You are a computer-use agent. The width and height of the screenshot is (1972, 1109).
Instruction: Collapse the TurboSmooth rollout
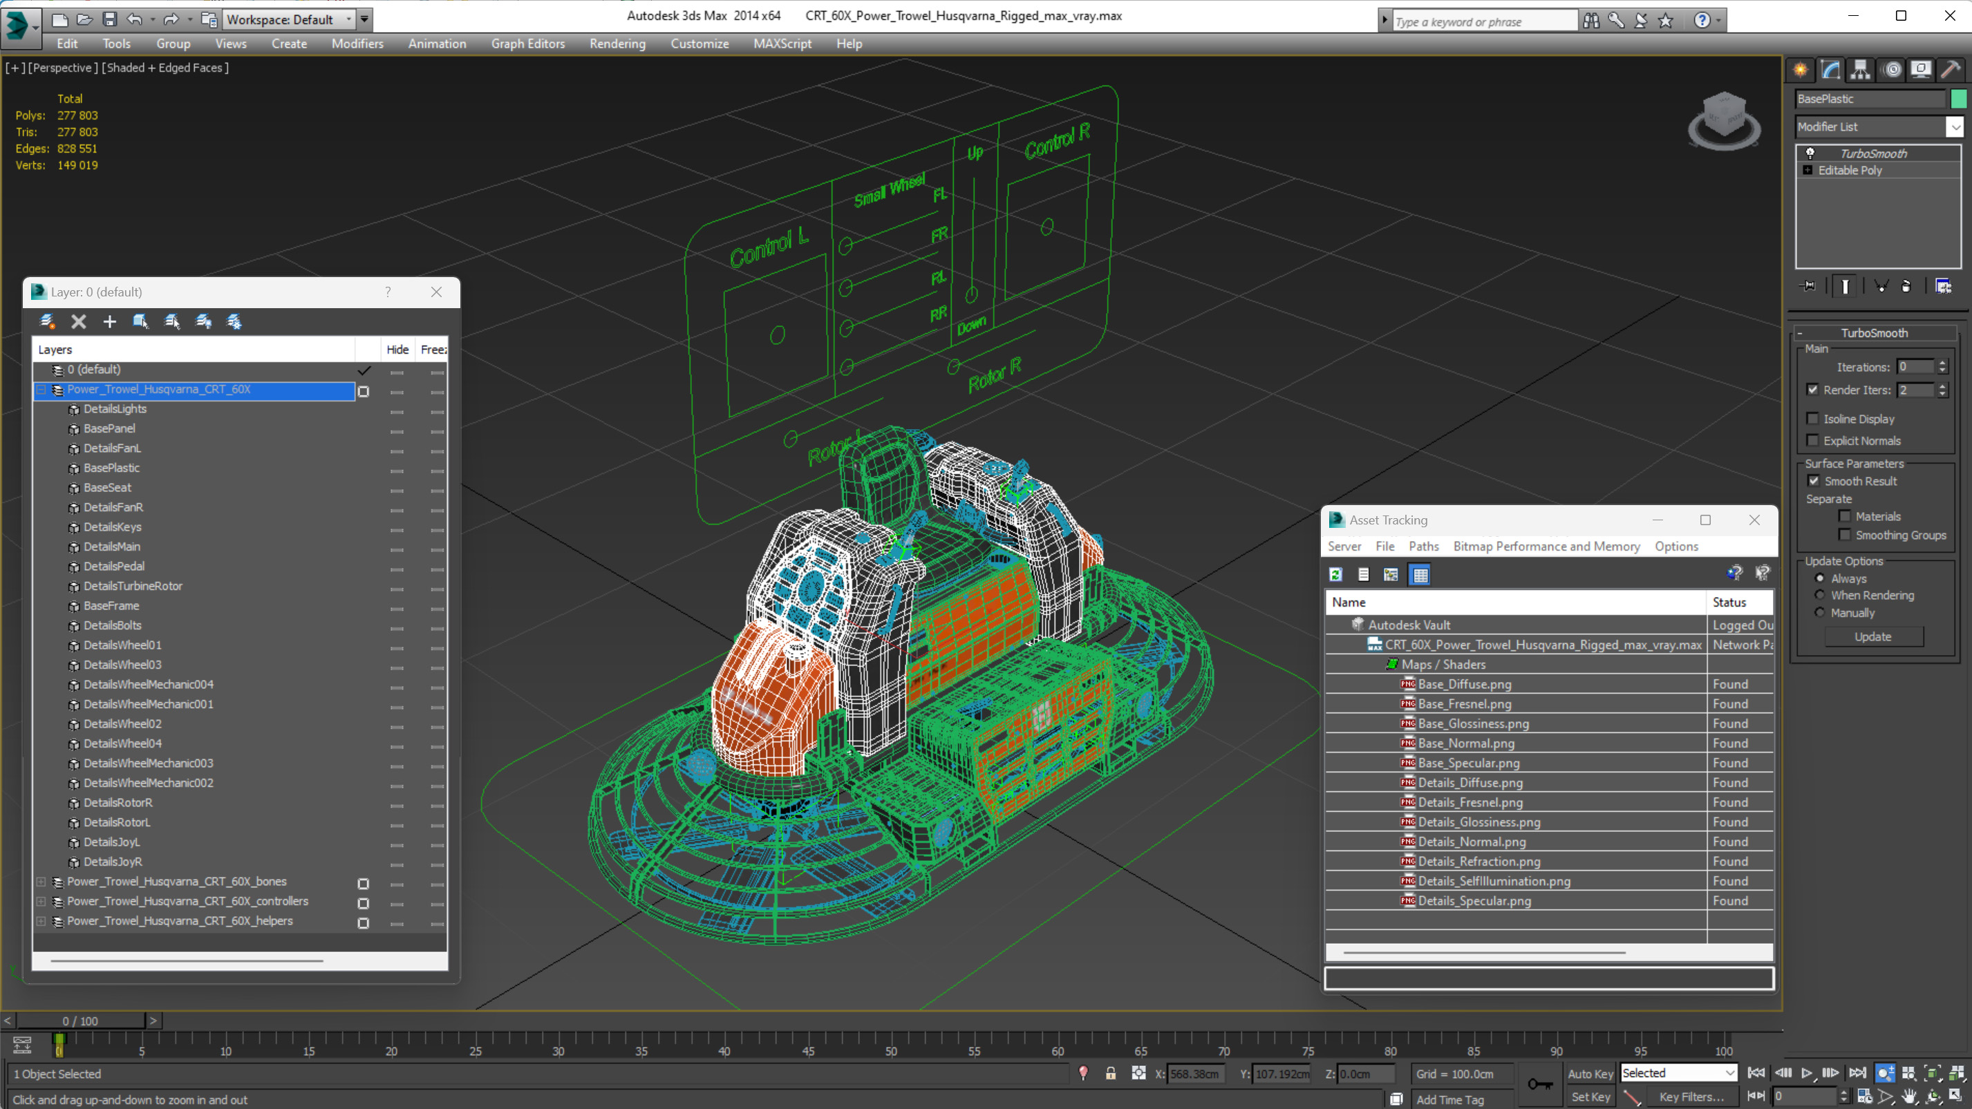(1874, 333)
